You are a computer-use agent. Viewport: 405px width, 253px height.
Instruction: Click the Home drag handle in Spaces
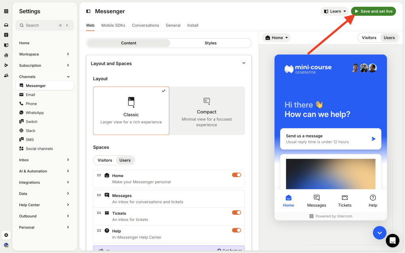pyautogui.click(x=99, y=175)
